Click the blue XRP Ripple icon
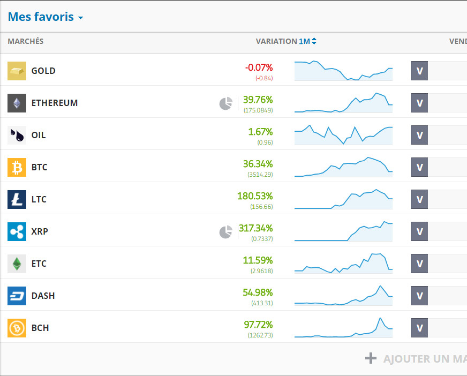Image resolution: width=467 pixels, height=376 pixels. (x=17, y=231)
